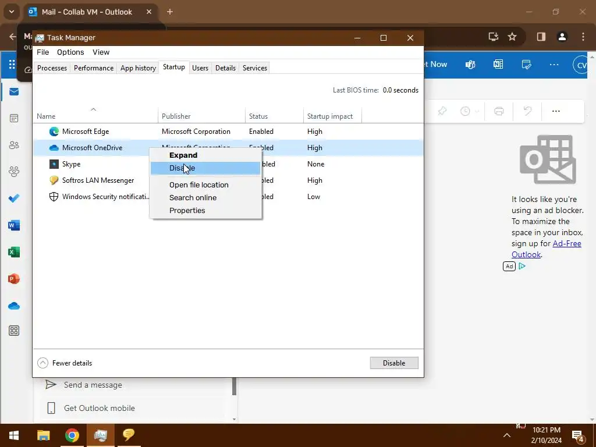
Task: Open Task Manager View menu
Action: pyautogui.click(x=101, y=52)
